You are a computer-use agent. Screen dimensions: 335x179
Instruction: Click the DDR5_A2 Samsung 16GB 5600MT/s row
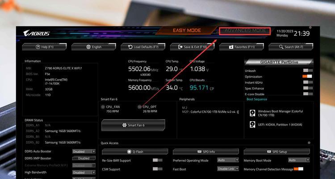53,131
